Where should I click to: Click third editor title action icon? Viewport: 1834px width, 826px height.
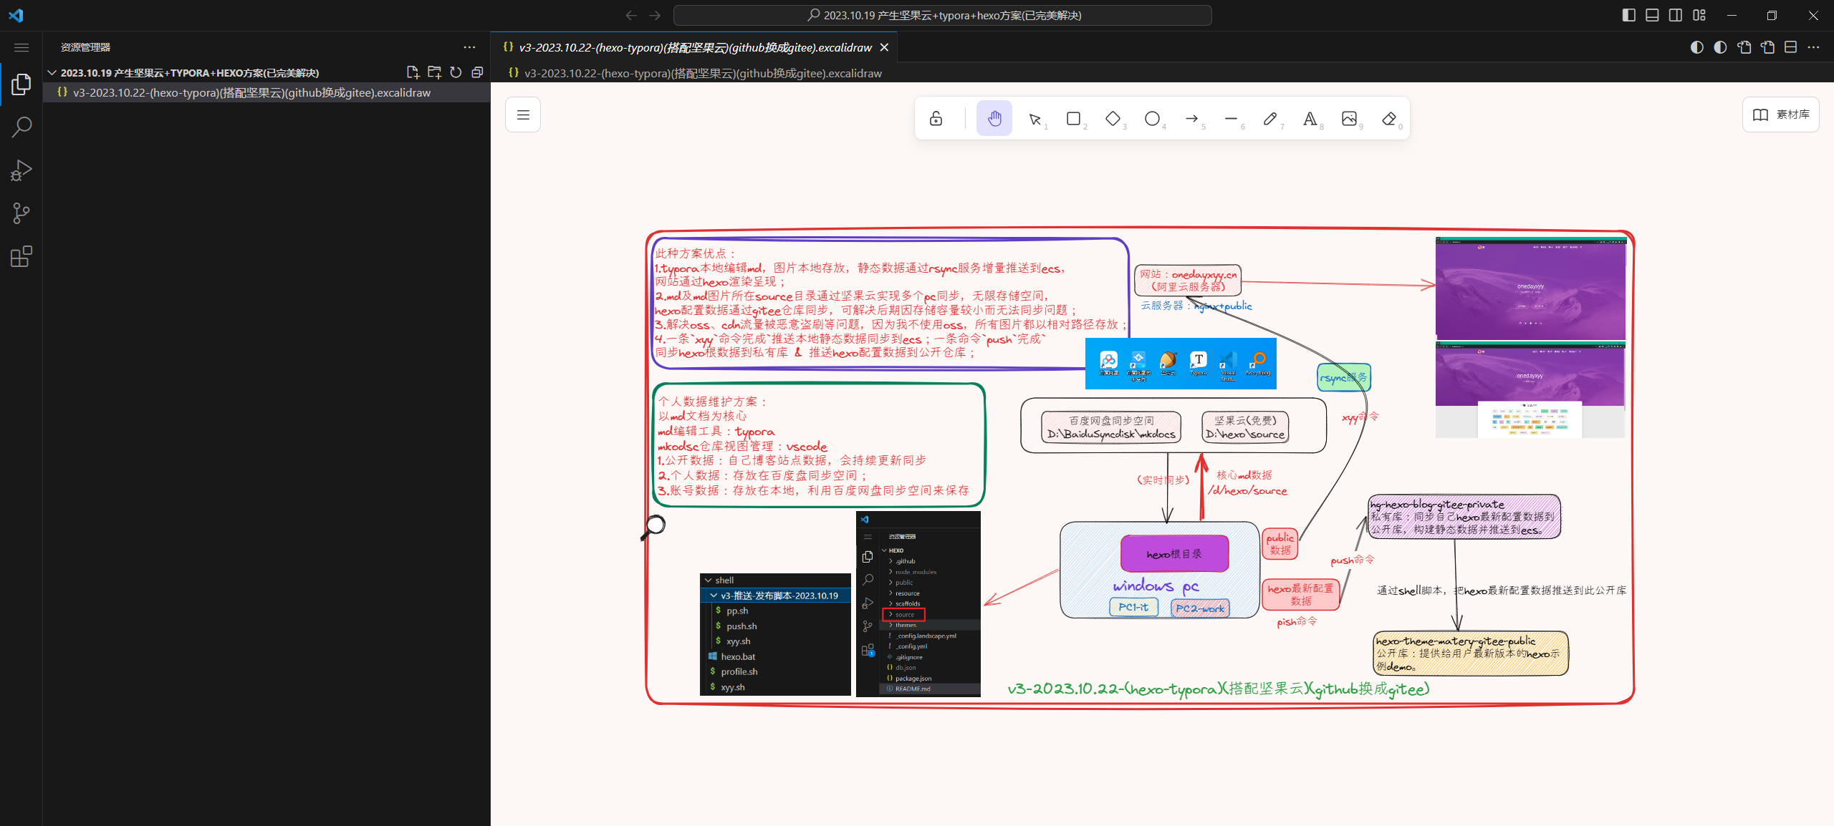(1744, 47)
